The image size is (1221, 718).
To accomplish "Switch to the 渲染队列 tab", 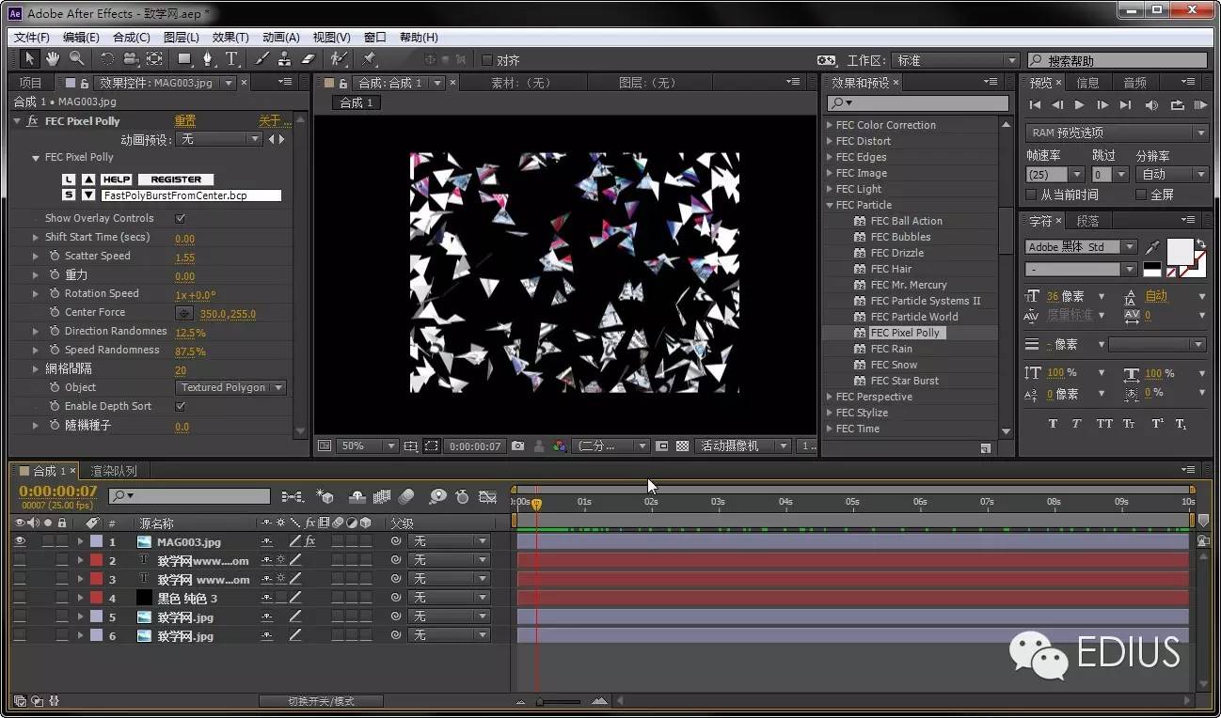I will click(x=114, y=471).
